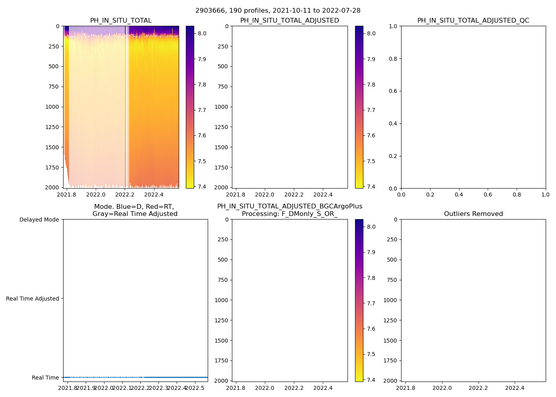Click the empty BGCArgoPlus plot area
556x397 pixels.
(x=290, y=300)
